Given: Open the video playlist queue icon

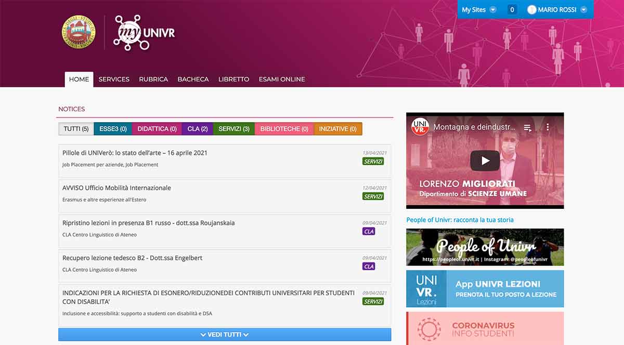Looking at the screenshot, I should 527,127.
